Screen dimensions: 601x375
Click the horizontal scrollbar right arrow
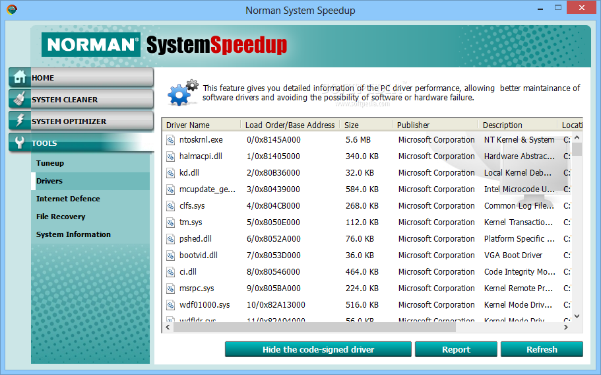point(566,327)
